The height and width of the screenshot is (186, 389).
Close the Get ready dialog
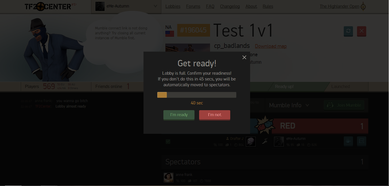click(x=244, y=57)
